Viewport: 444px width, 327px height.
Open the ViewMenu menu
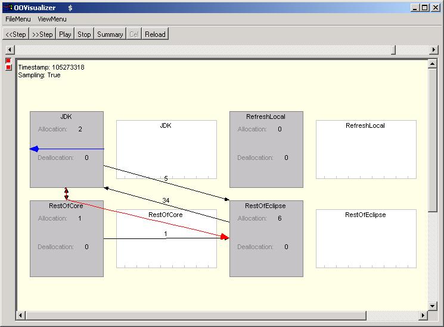click(52, 19)
